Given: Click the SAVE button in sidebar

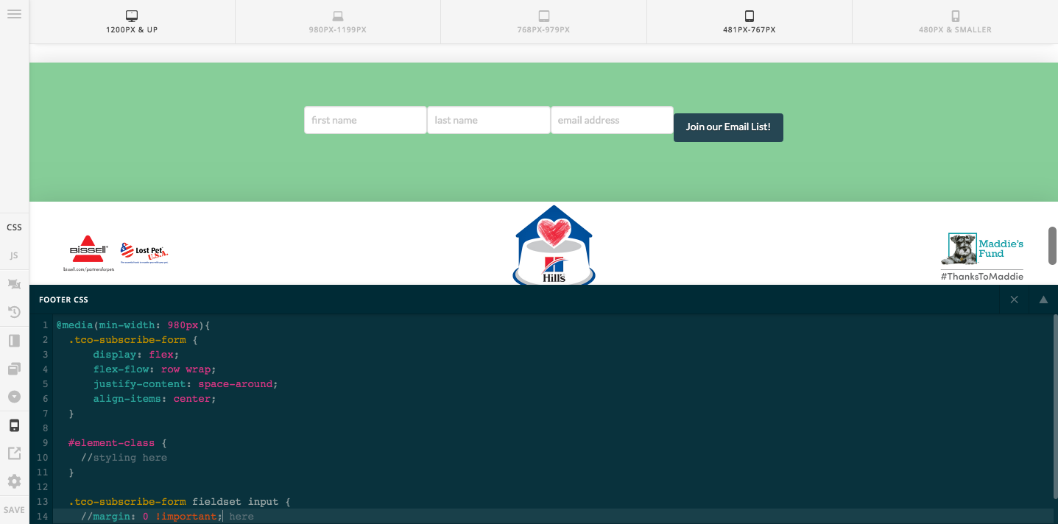Looking at the screenshot, I should tap(14, 509).
